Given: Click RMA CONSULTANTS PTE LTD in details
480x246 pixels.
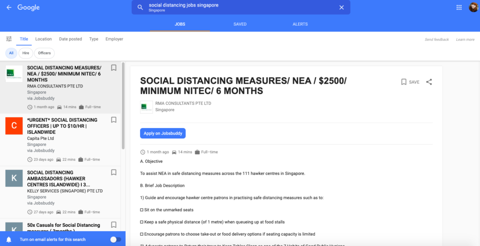Looking at the screenshot, I should pos(183,103).
